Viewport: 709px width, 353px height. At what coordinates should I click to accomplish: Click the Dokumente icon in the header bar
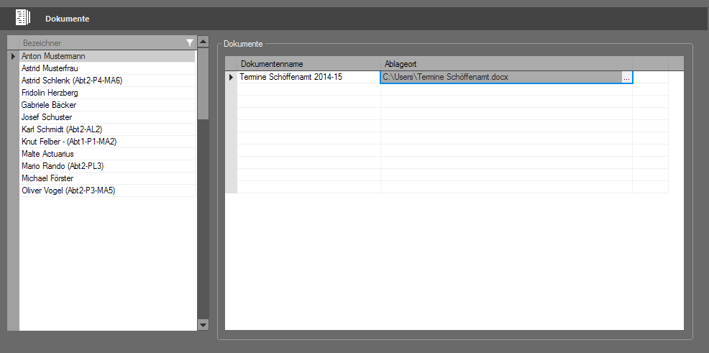tap(24, 18)
